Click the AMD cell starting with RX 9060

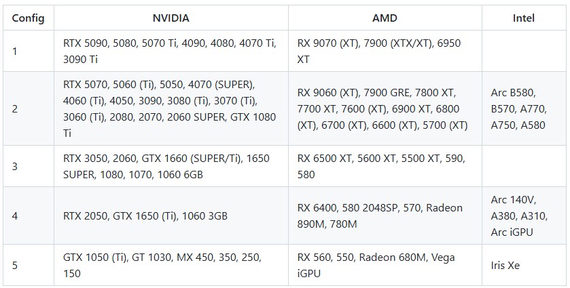pyautogui.click(x=382, y=108)
